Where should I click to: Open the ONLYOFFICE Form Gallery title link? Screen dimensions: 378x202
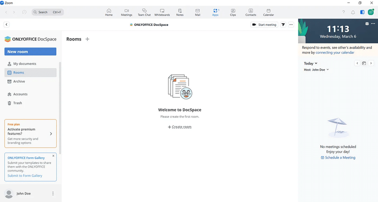click(26, 158)
